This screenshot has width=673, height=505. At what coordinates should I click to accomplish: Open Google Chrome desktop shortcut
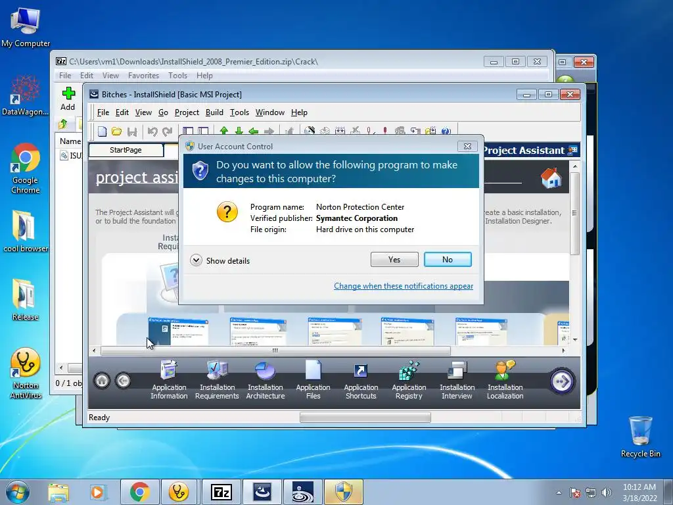pyautogui.click(x=26, y=168)
